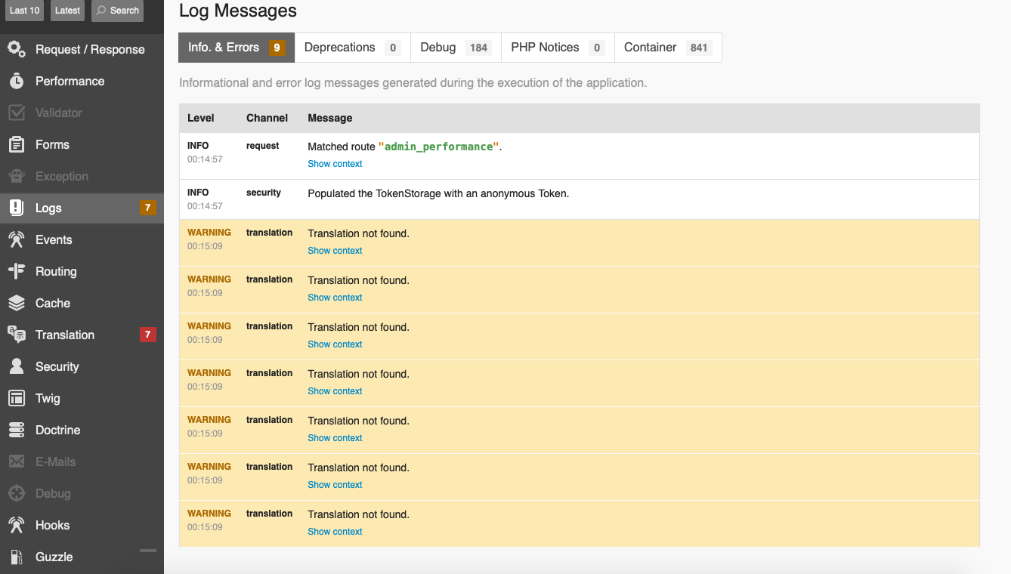Switch to the Debug log tab
Viewport: 1011px width, 574px height.
[456, 48]
